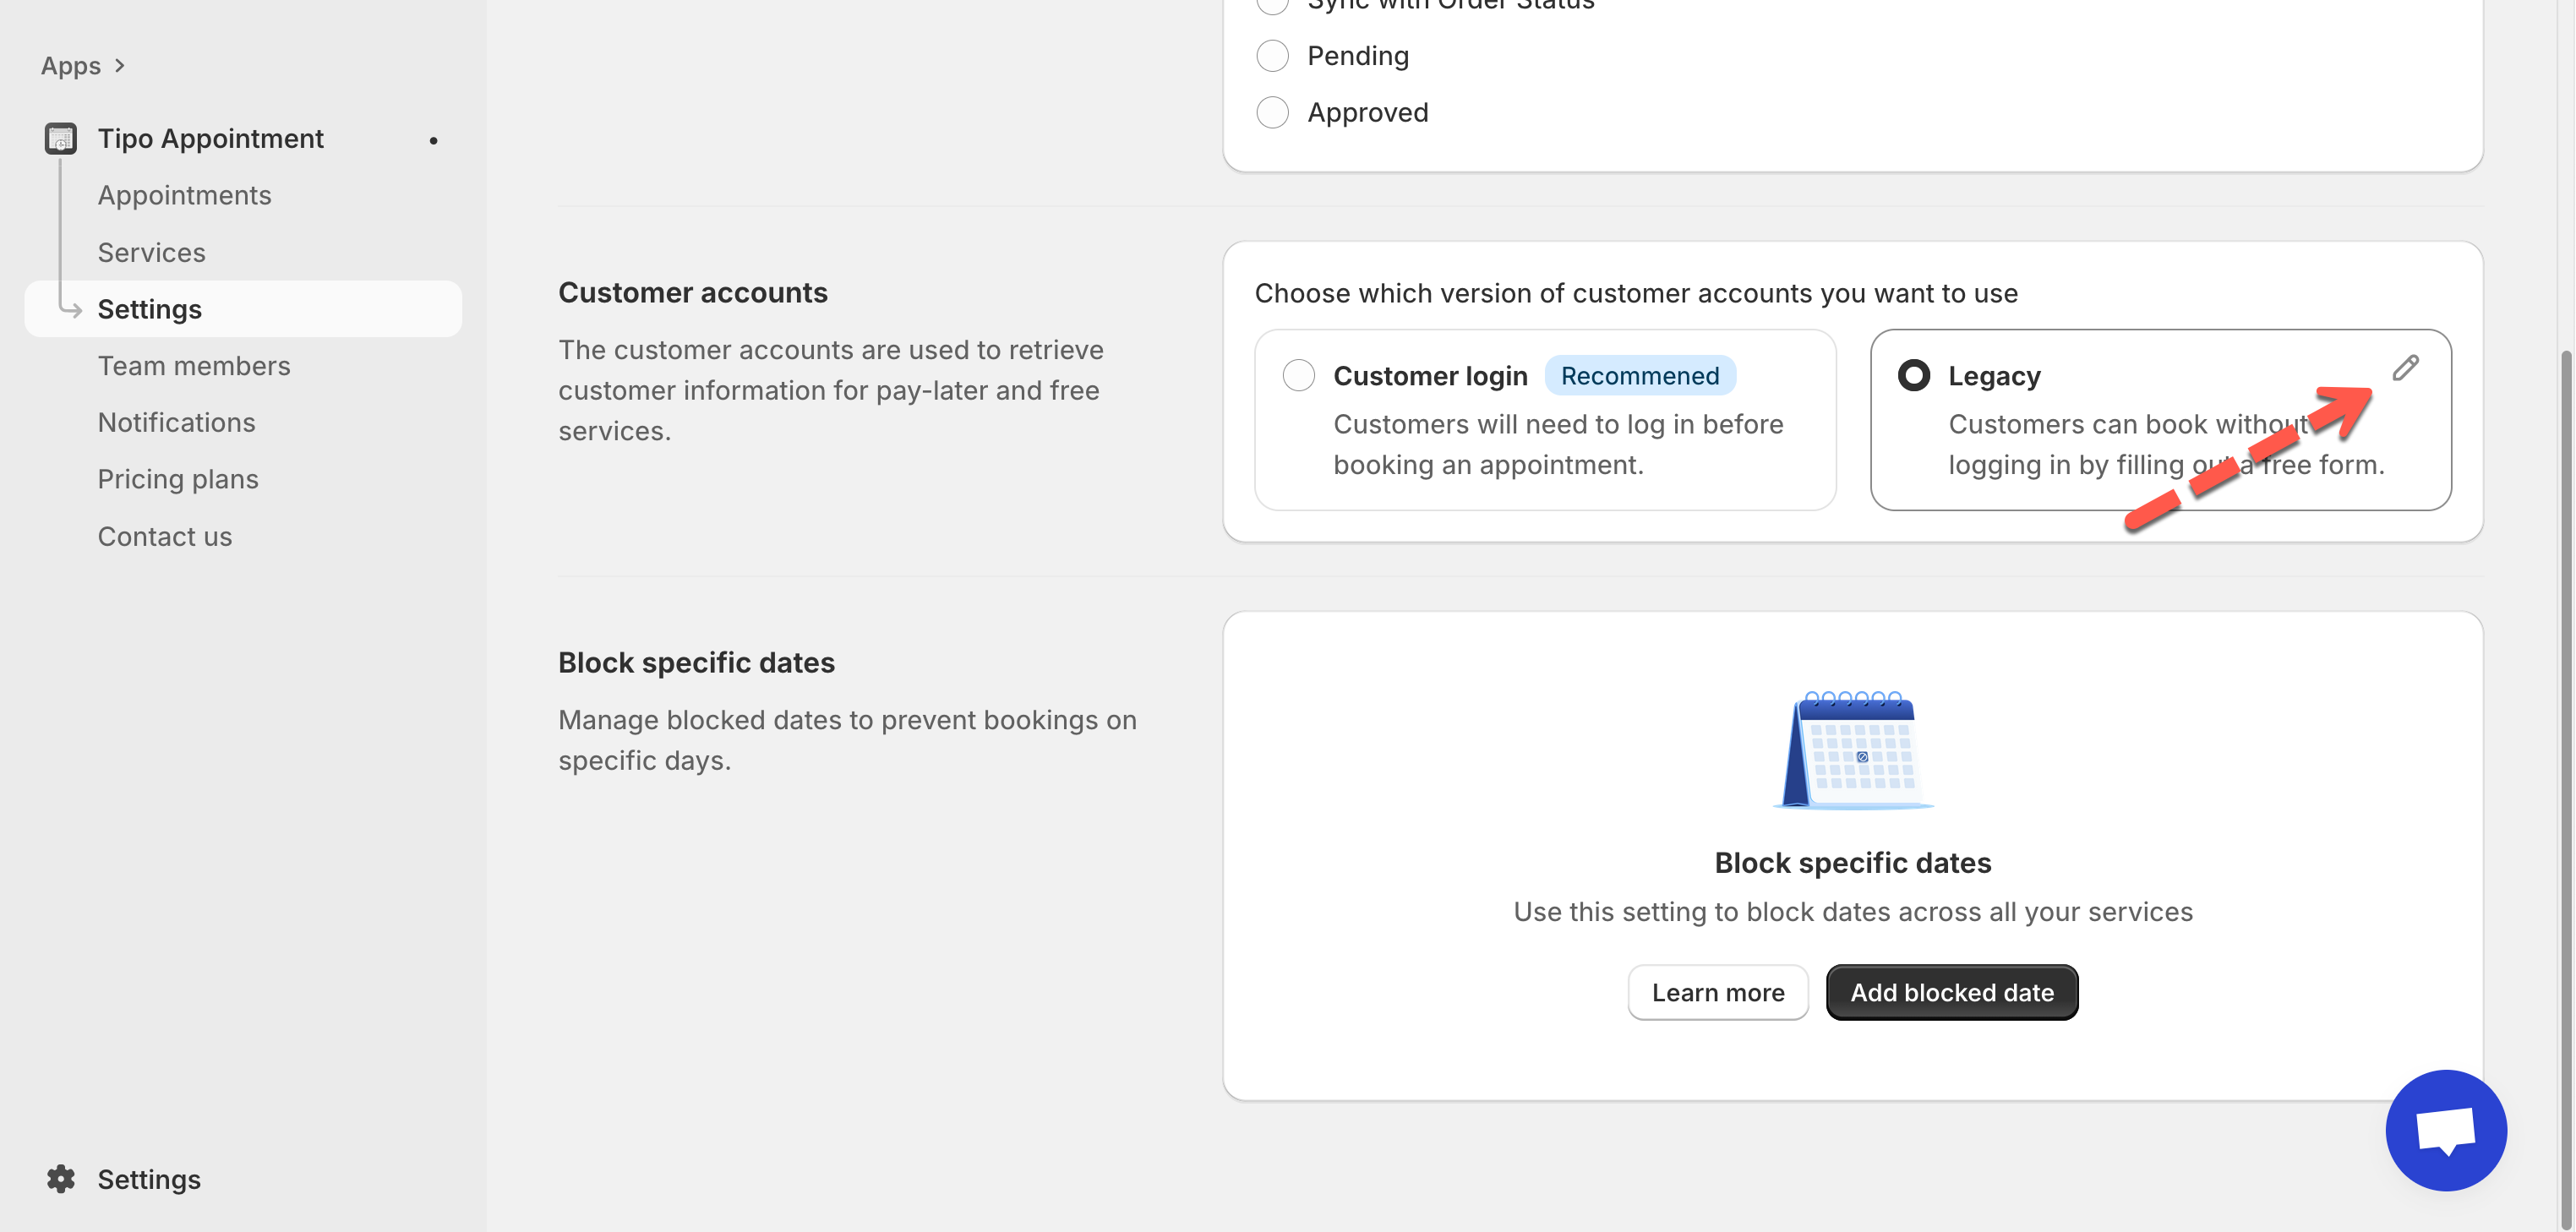This screenshot has height=1232, width=2576.
Task: Select the Legacy customer accounts option
Action: tap(1913, 376)
